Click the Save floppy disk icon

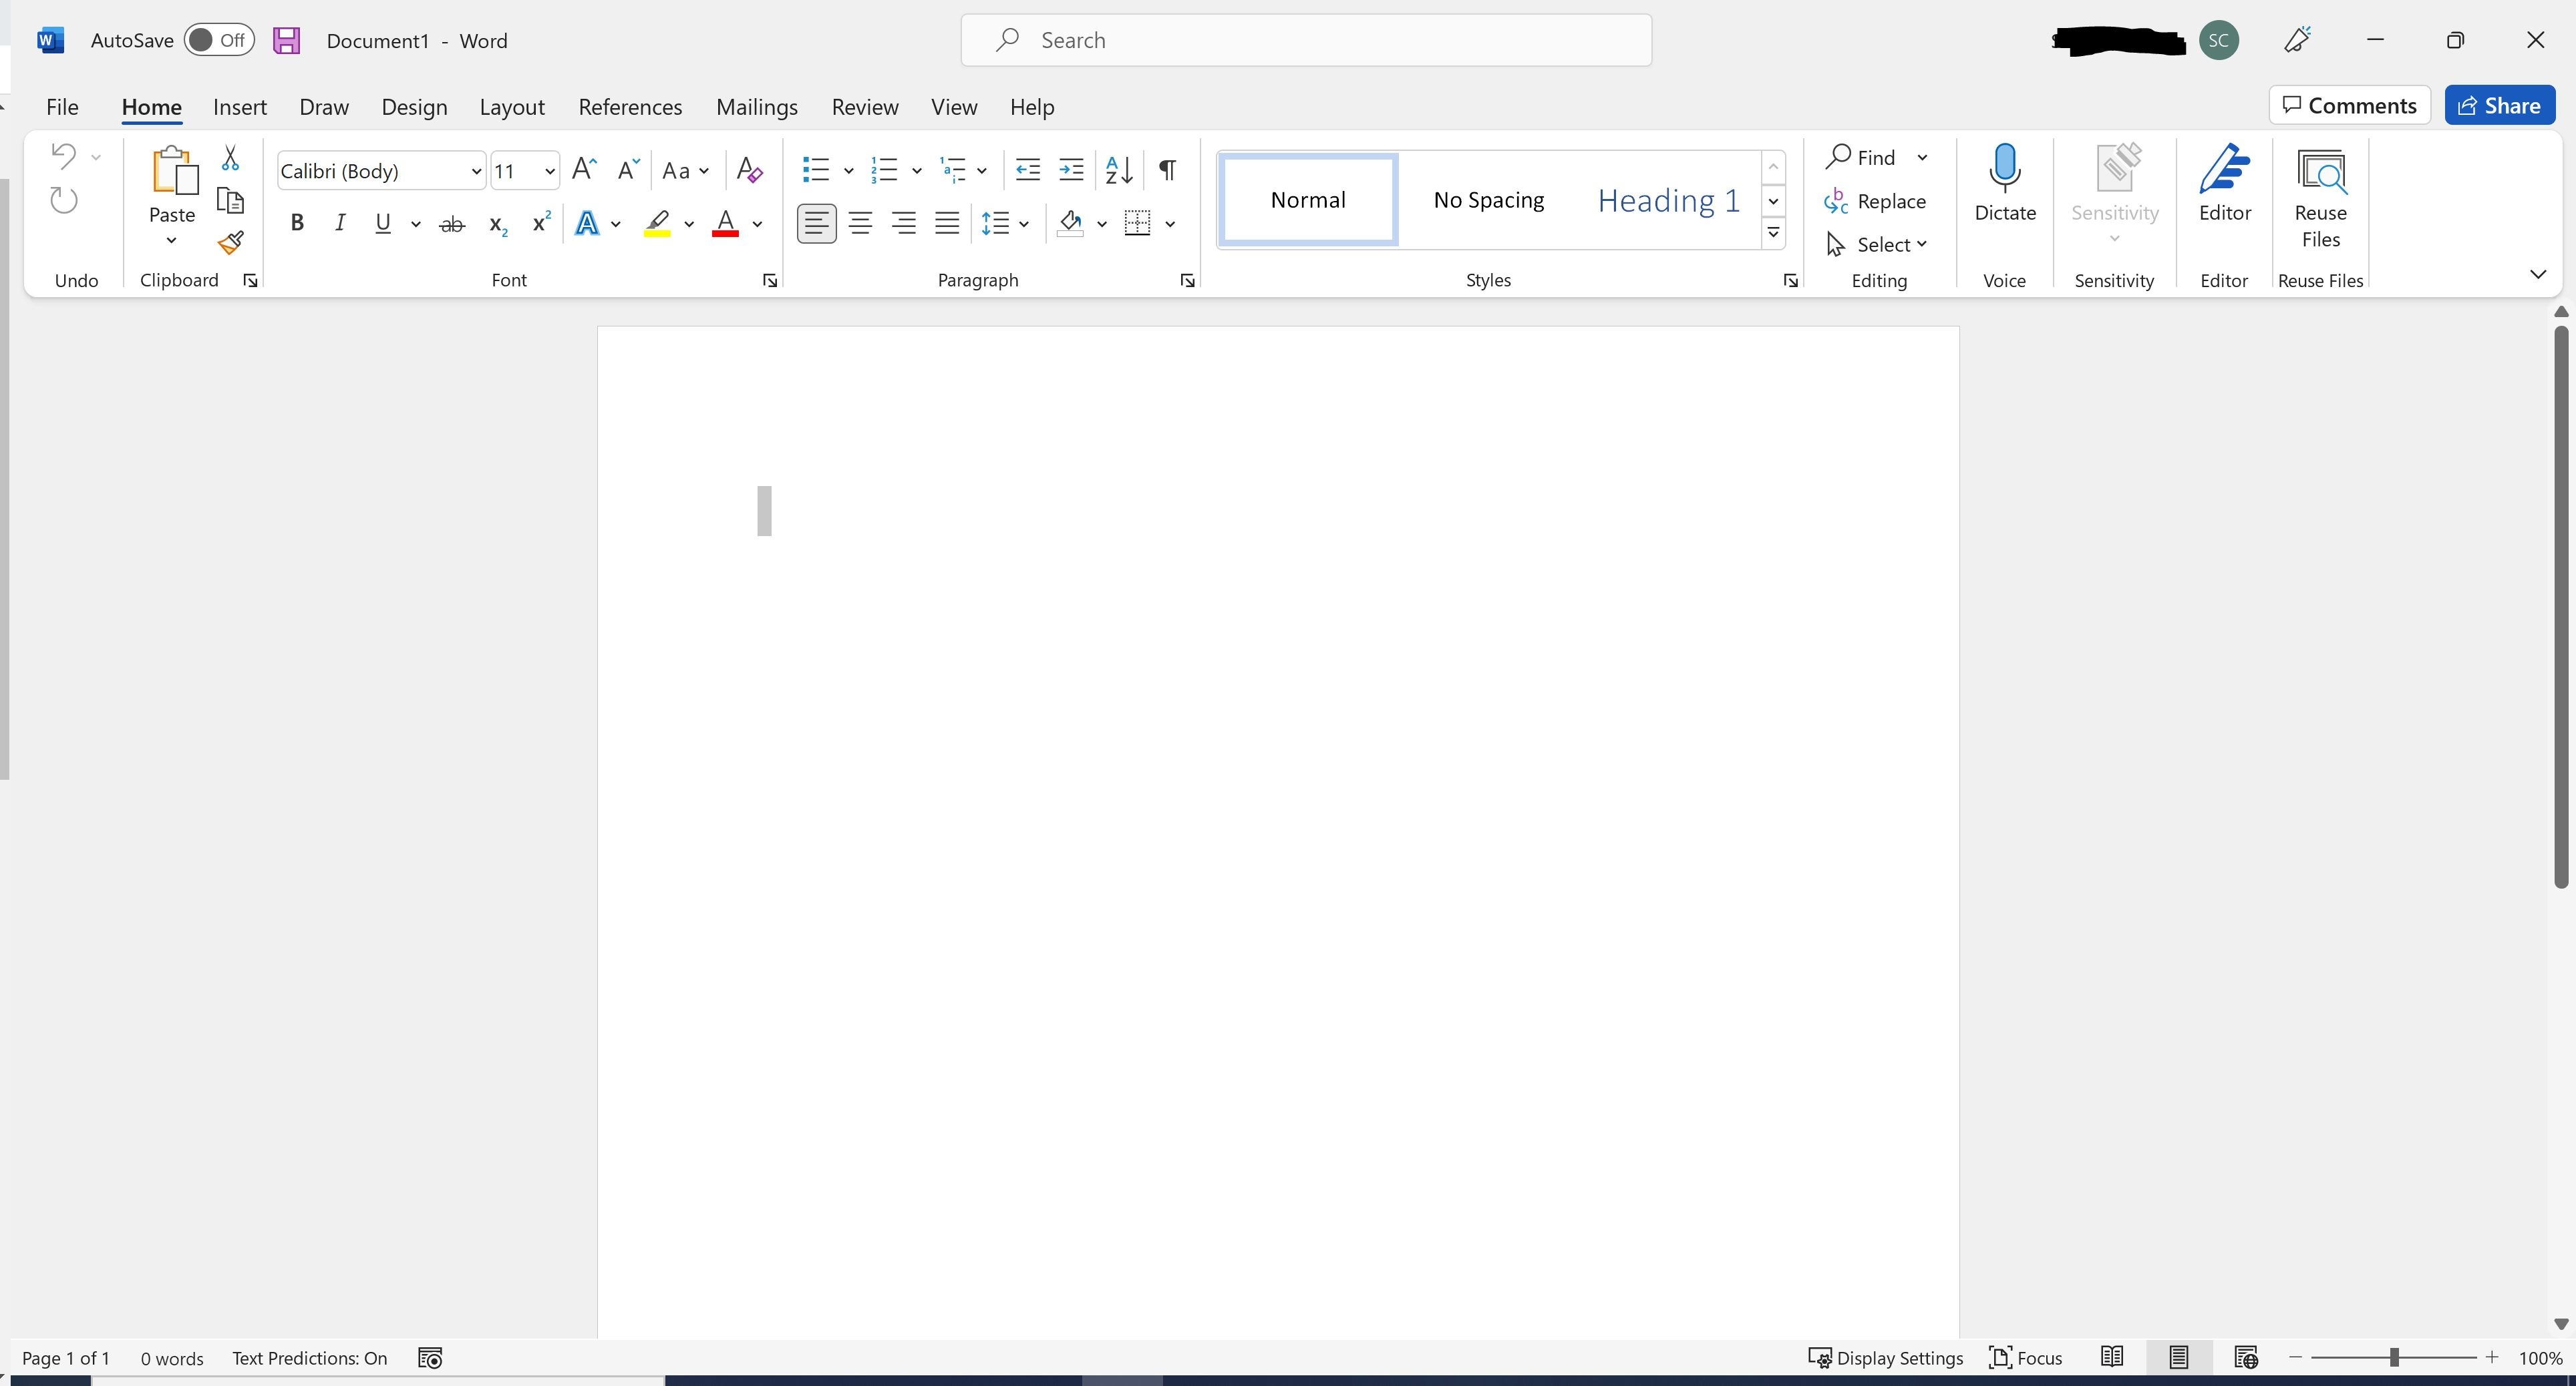(287, 40)
